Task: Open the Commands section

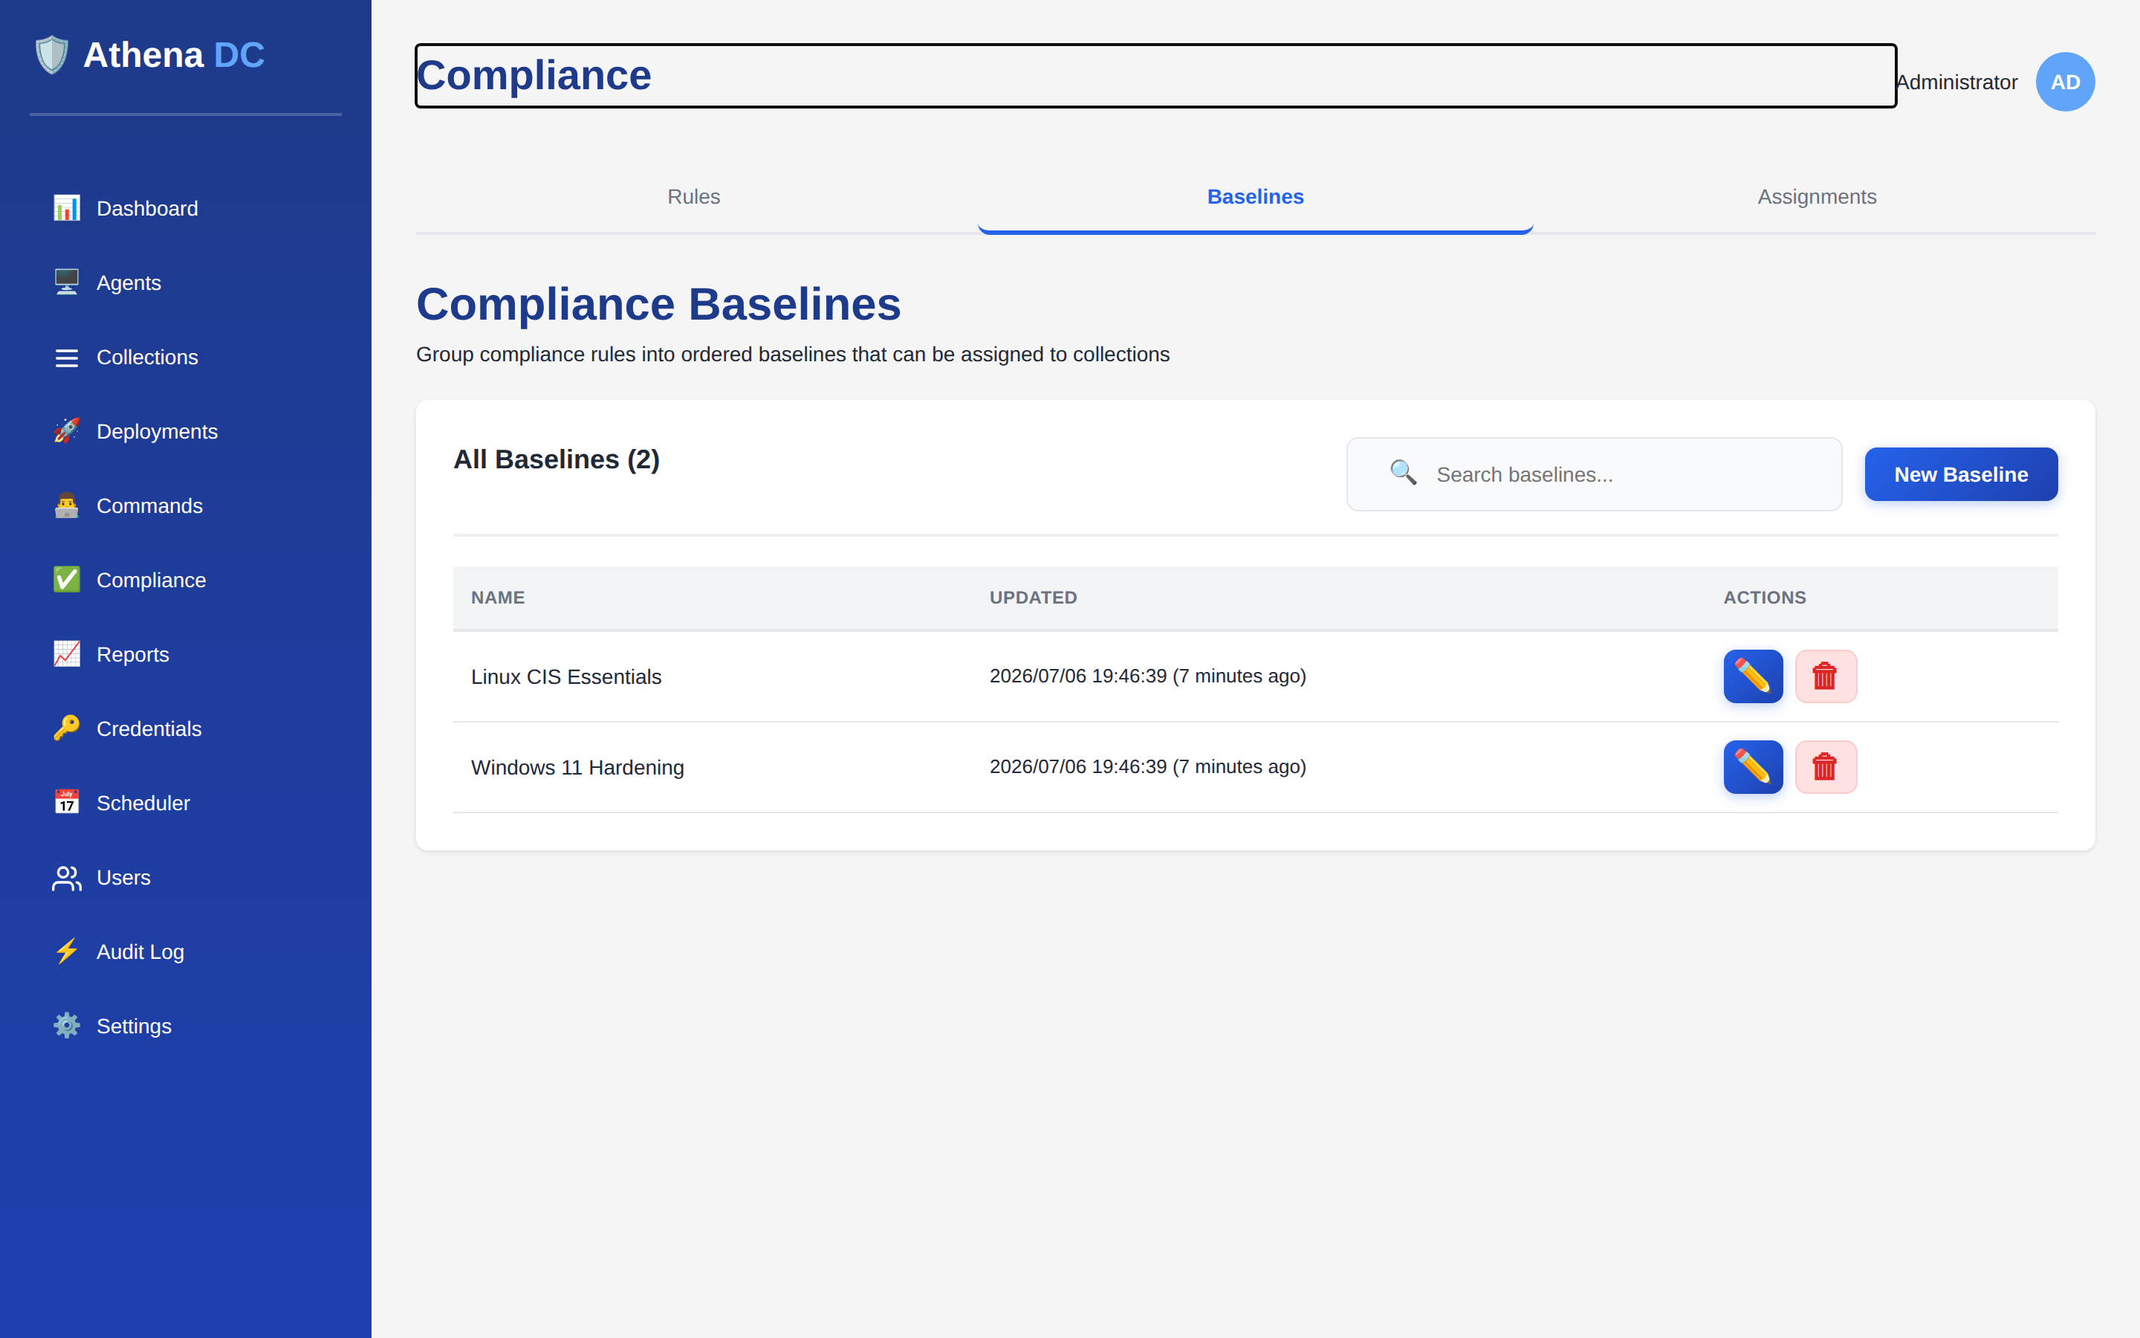Action: [x=186, y=505]
